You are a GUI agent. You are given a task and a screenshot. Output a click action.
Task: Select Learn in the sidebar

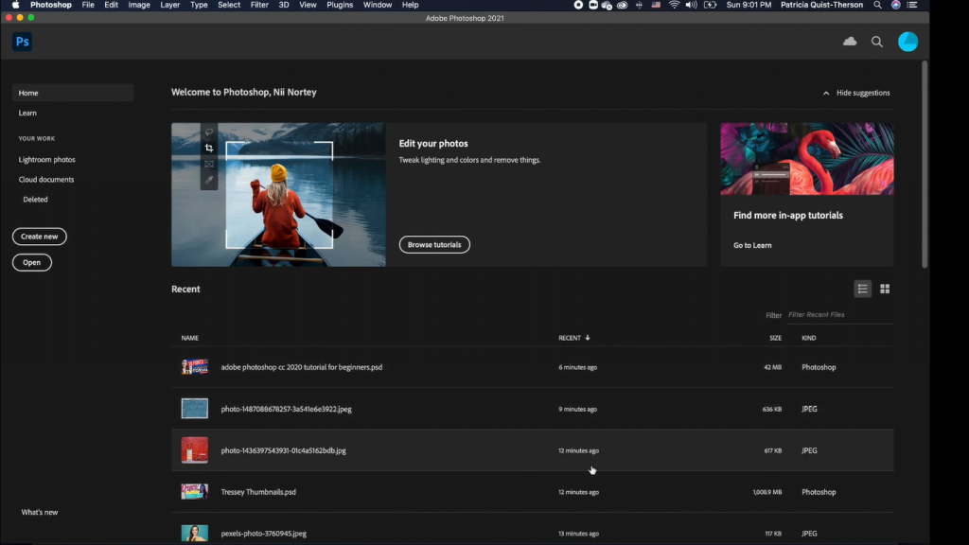tap(27, 114)
